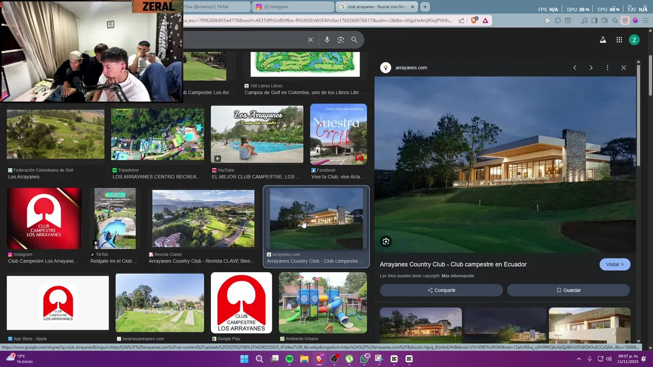Image resolution: width=653 pixels, height=367 pixels.
Task: Open the YouTube El Mejor Club Campestre image
Action: click(x=257, y=135)
